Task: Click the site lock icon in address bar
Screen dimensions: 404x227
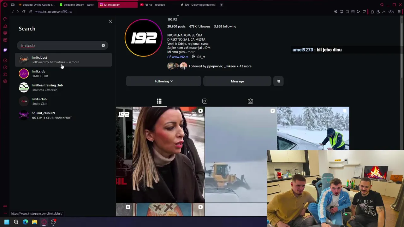Action: (31, 12)
